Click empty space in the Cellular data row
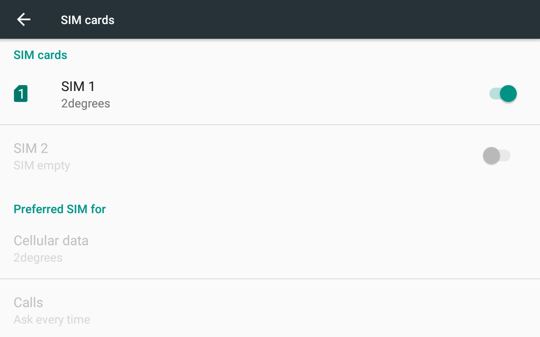Image resolution: width=540 pixels, height=337 pixels. tap(295, 249)
